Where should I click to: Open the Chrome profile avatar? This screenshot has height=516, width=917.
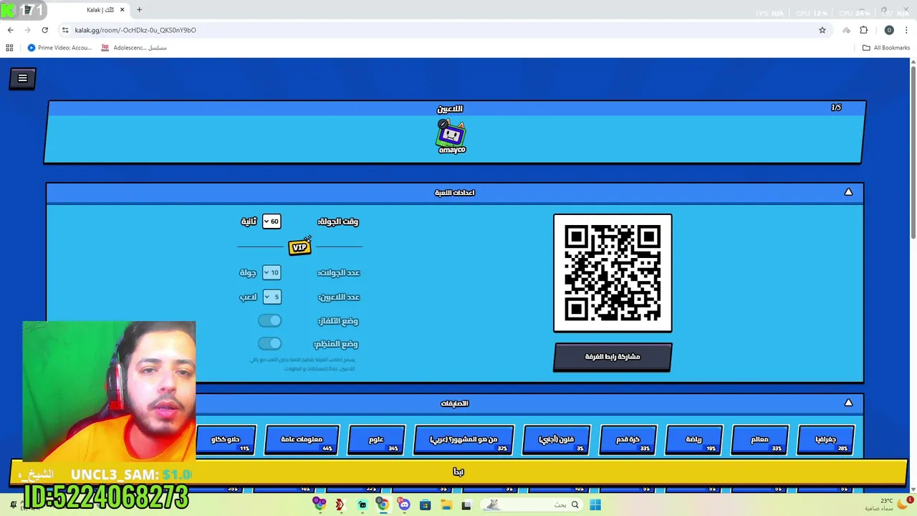(x=889, y=30)
